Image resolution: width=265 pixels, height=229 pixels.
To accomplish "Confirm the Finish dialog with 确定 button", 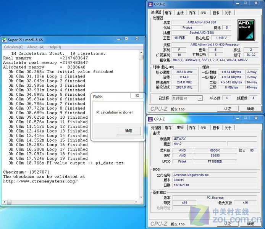I will point(128,131).
